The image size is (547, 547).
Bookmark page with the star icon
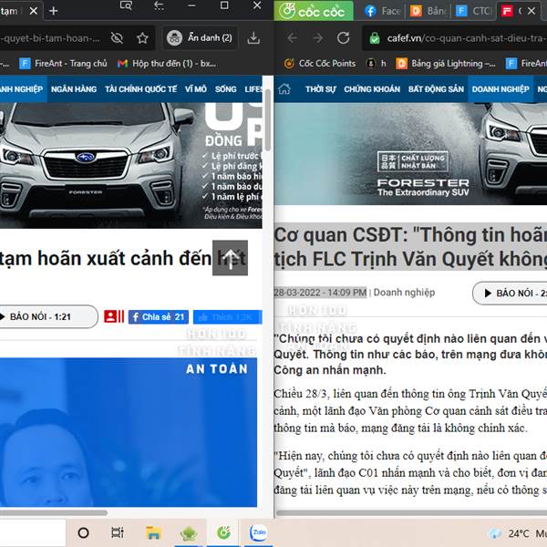pyautogui.click(x=142, y=37)
